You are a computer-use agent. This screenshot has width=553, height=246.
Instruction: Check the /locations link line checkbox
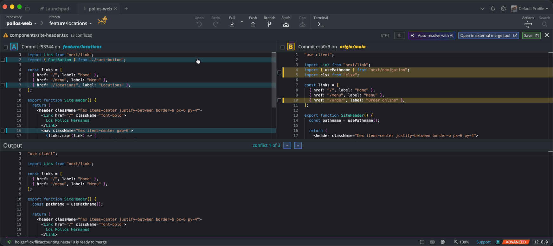point(3,85)
